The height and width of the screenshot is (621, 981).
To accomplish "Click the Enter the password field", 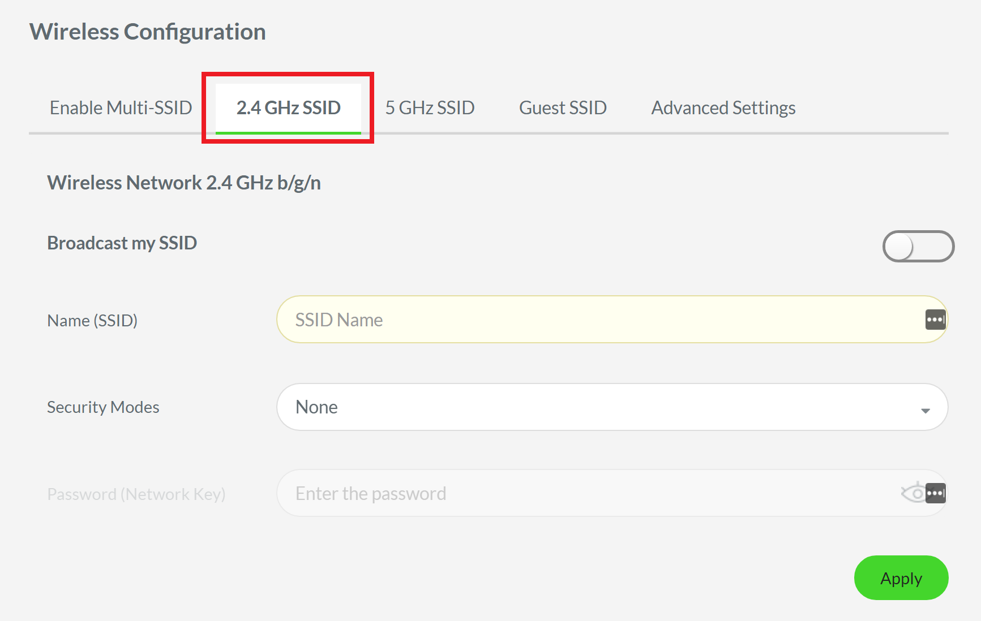I will 566,493.
